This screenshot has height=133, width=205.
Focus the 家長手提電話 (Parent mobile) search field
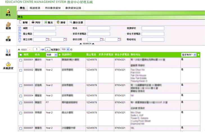click(x=99, y=34)
